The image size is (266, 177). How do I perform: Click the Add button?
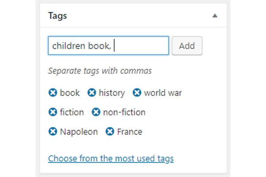pyautogui.click(x=187, y=46)
